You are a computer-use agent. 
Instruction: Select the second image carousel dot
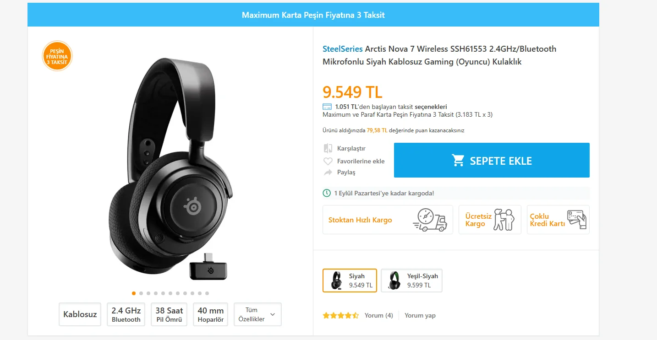141,293
